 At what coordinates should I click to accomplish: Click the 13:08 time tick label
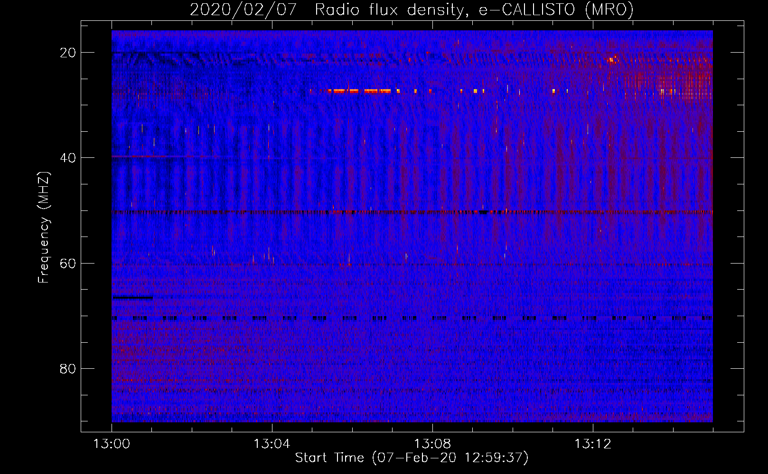point(432,444)
